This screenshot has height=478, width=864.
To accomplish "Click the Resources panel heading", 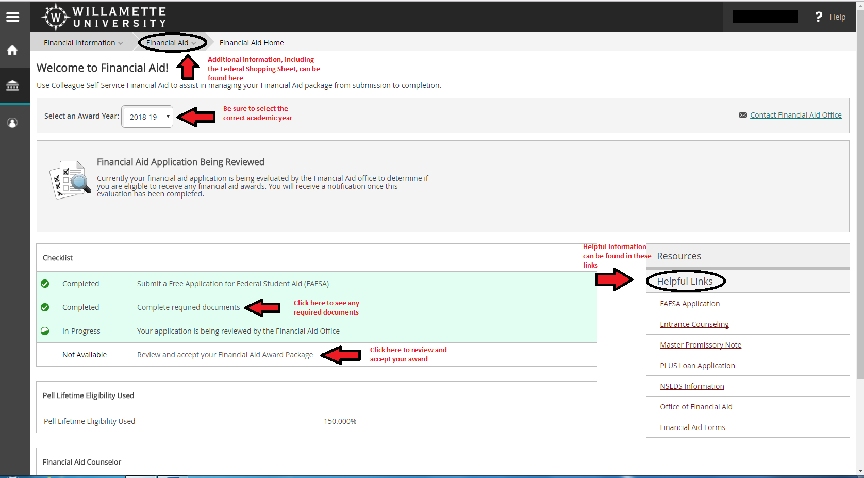I will [679, 256].
